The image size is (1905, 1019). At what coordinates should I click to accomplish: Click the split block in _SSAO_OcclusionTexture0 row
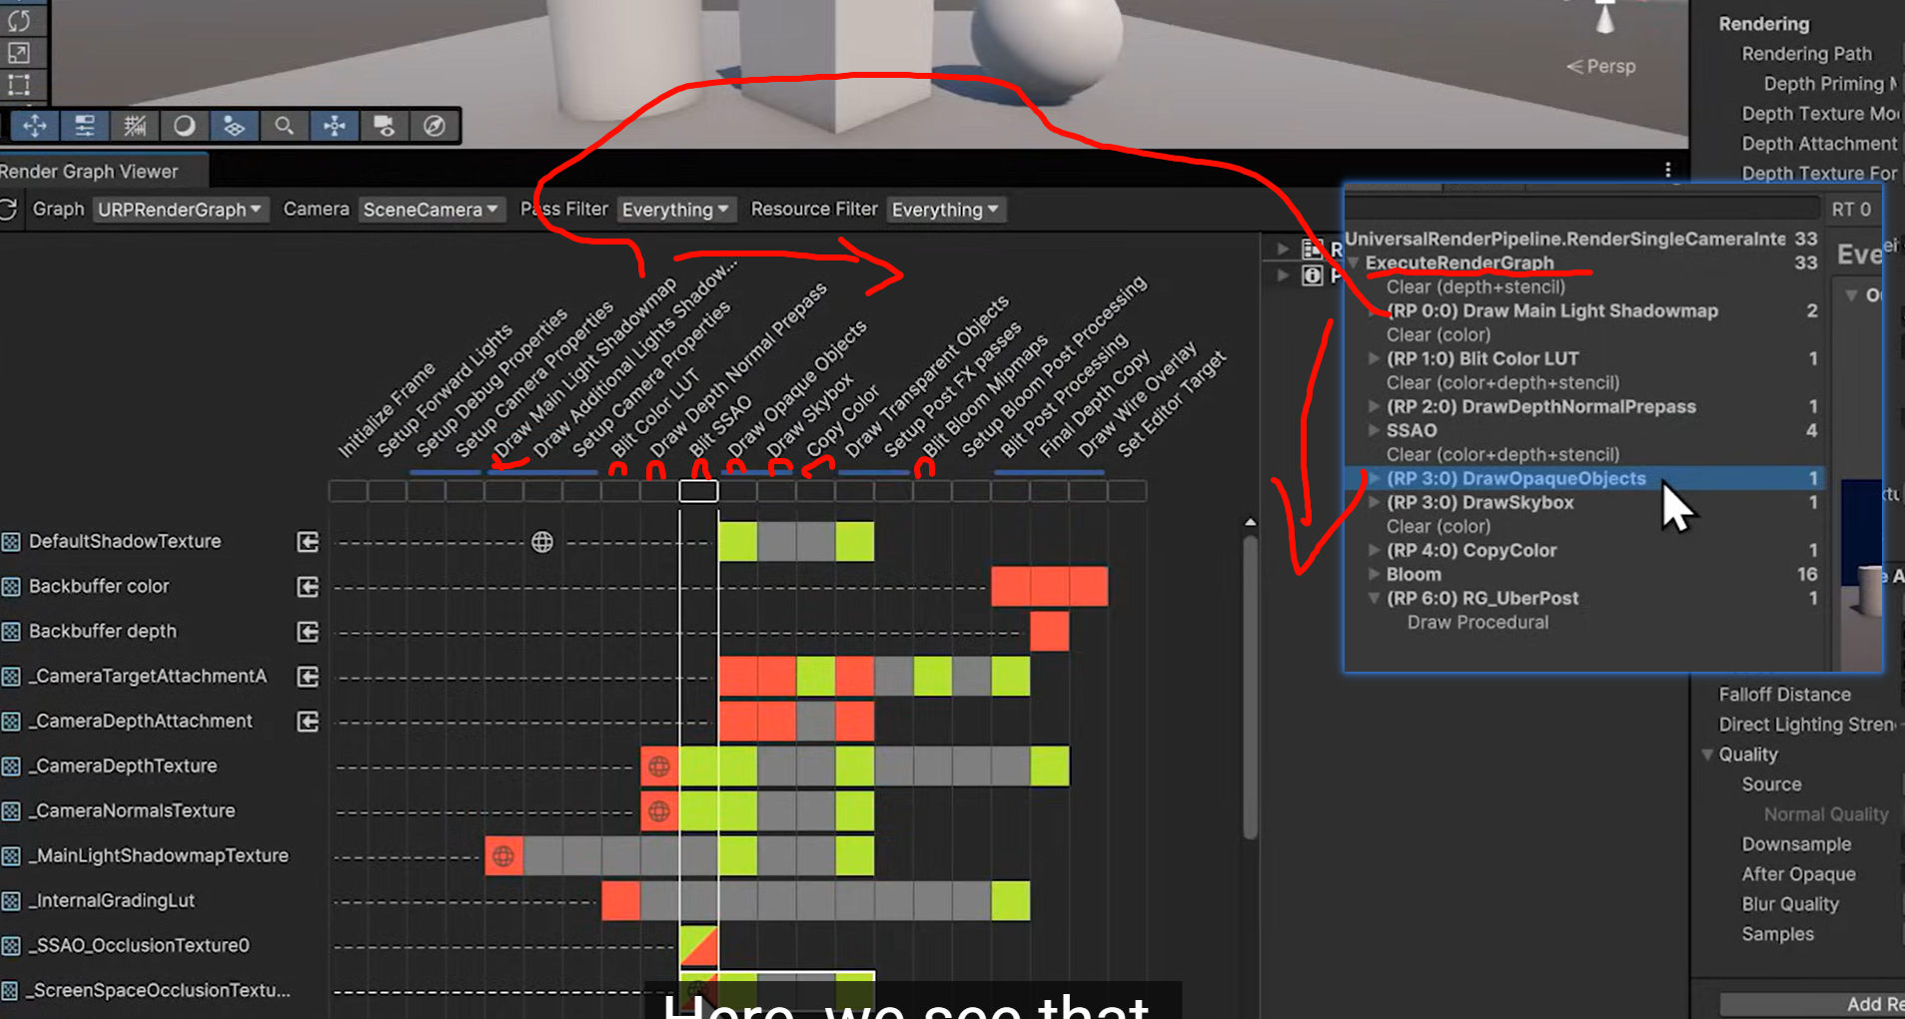pyautogui.click(x=698, y=946)
